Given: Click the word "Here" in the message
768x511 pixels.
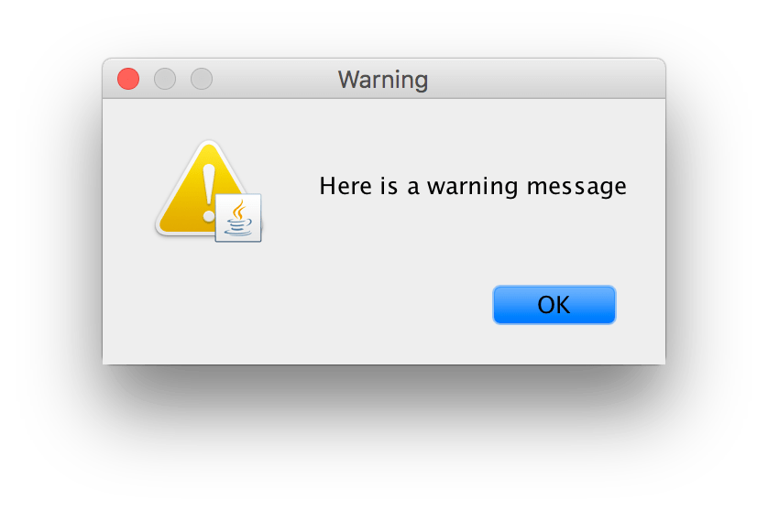Looking at the screenshot, I should click(345, 186).
